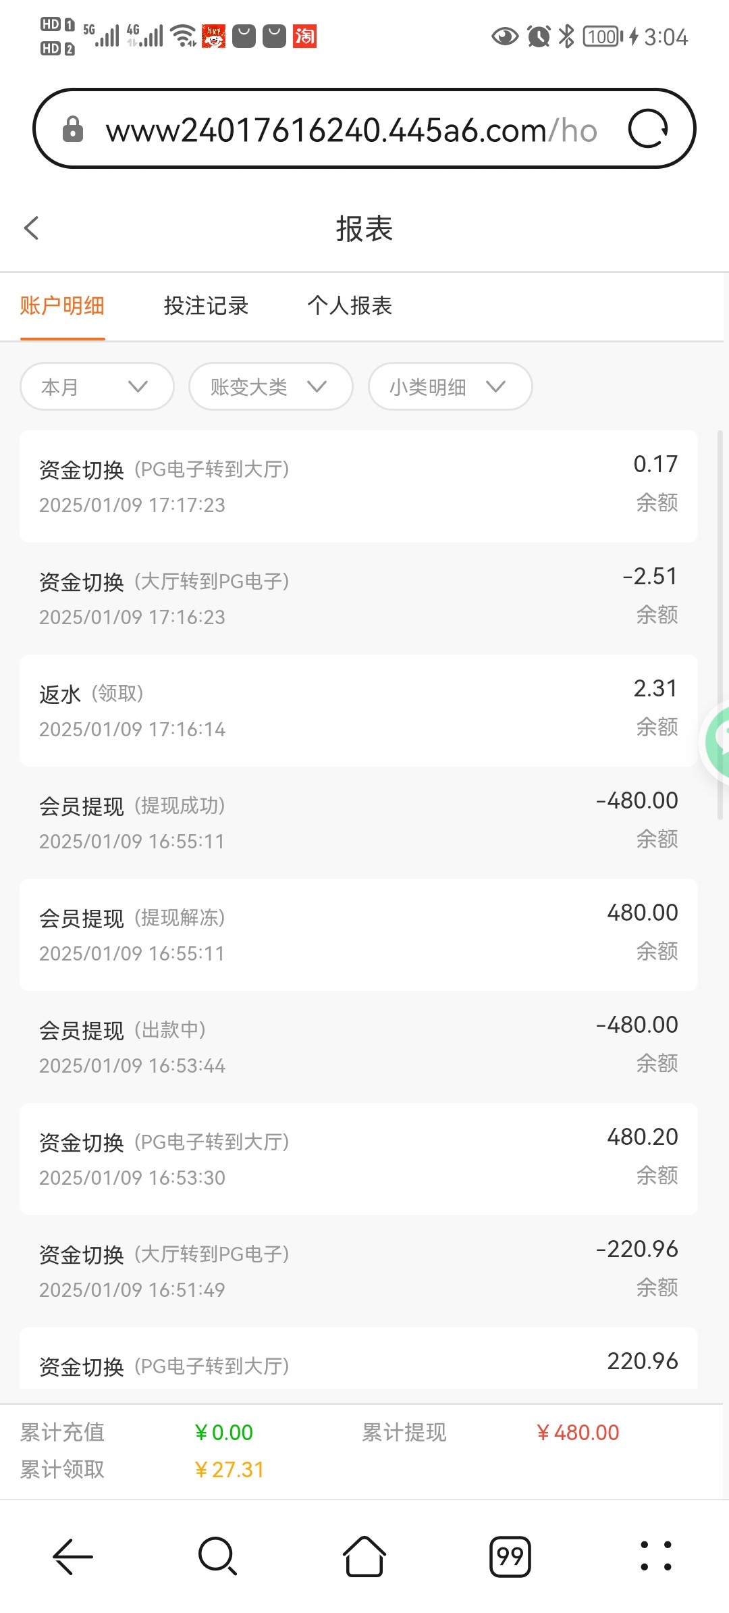Go to the browser home page icon
Image resolution: width=729 pixels, height=1613 pixels.
click(364, 1556)
